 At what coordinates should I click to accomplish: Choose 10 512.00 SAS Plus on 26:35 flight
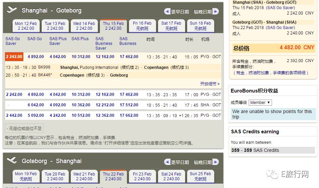[x=81, y=115]
